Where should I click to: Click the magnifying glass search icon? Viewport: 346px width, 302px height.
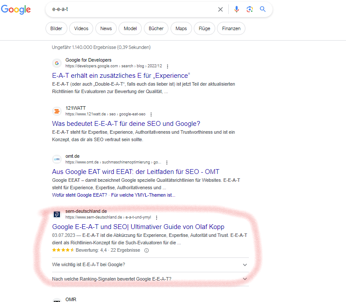pos(262,9)
